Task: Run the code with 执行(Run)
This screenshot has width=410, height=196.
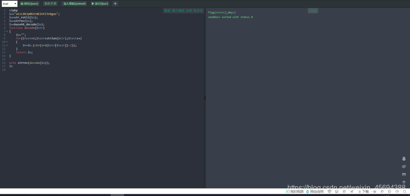Action: 100,3
